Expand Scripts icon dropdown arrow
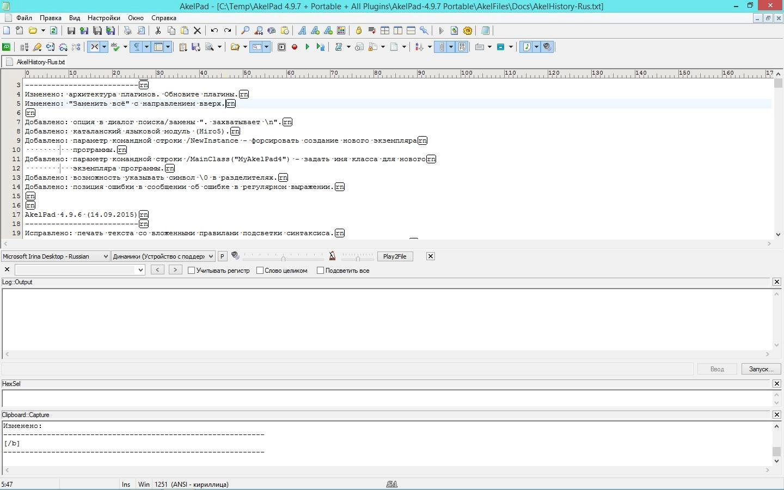Image resolution: width=784 pixels, height=490 pixels. click(x=348, y=47)
